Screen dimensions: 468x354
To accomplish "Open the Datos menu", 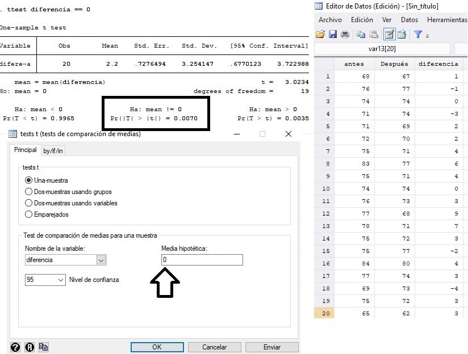I will point(409,20).
